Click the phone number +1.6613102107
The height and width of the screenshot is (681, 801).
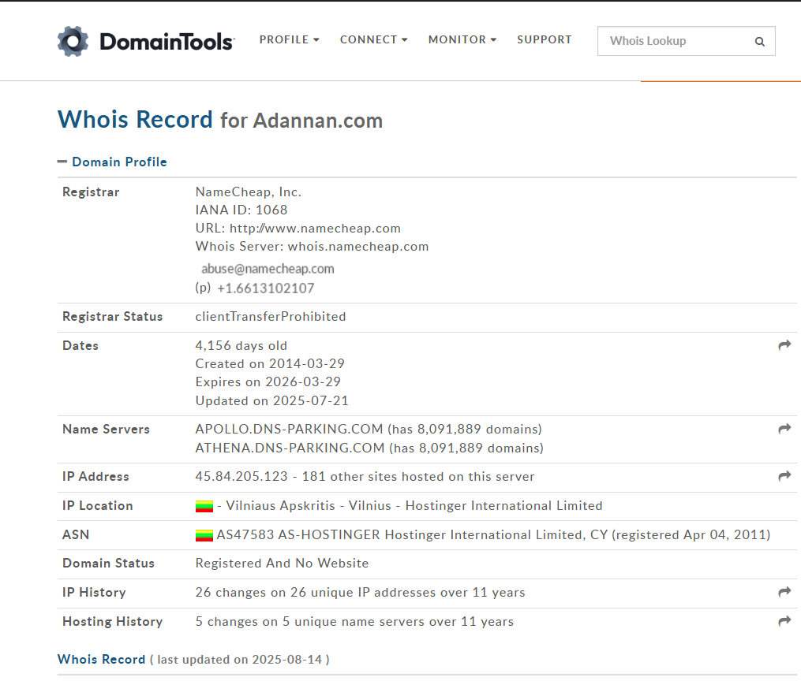tap(266, 288)
